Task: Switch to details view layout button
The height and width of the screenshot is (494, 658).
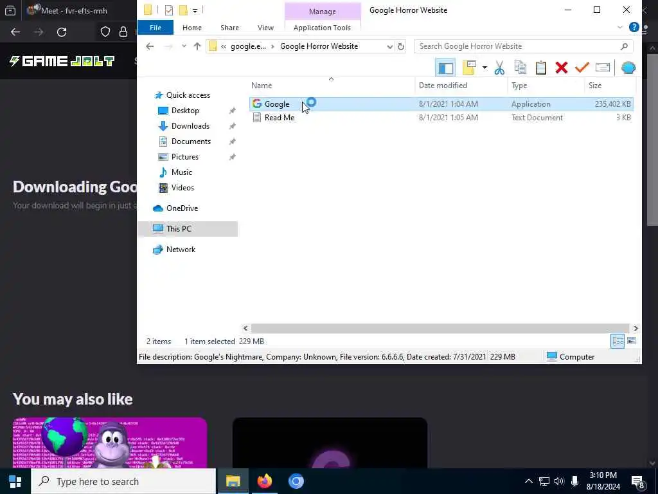Action: coord(618,341)
